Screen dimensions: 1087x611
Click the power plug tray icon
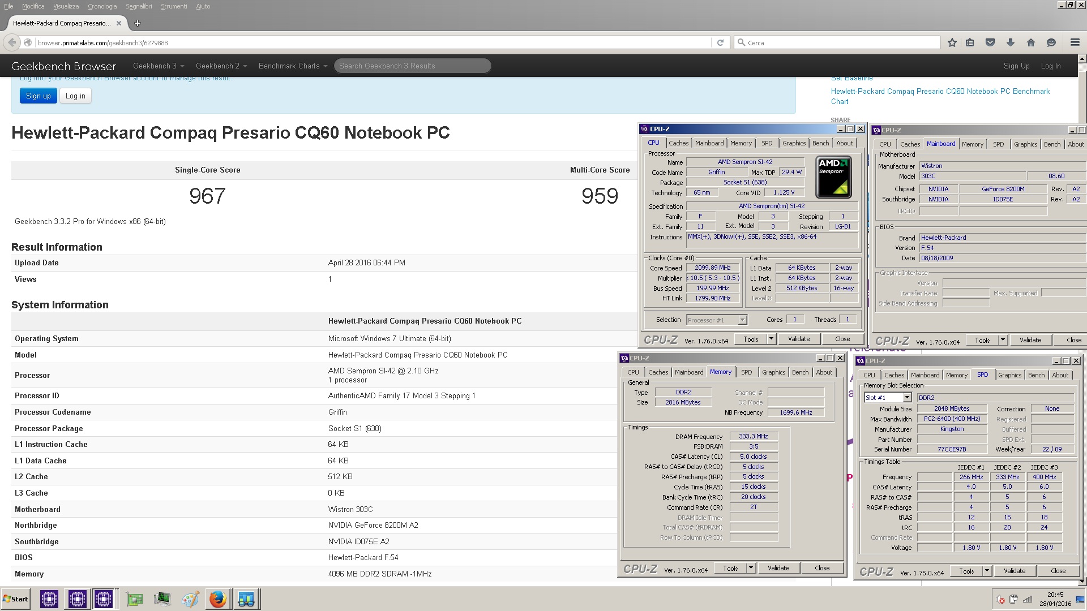[1013, 599]
